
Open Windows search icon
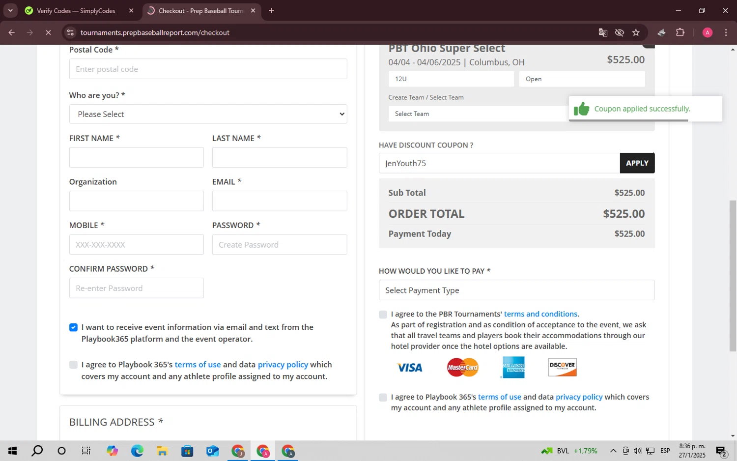pos(37,451)
